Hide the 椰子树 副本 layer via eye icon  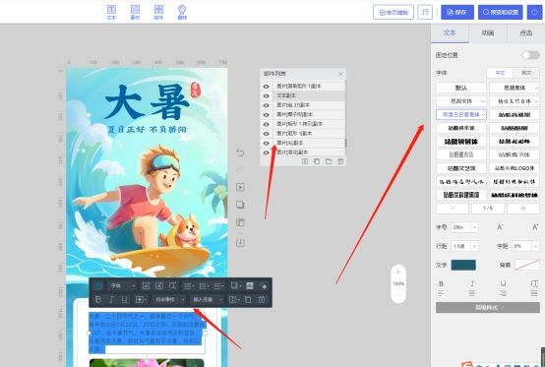(267, 114)
